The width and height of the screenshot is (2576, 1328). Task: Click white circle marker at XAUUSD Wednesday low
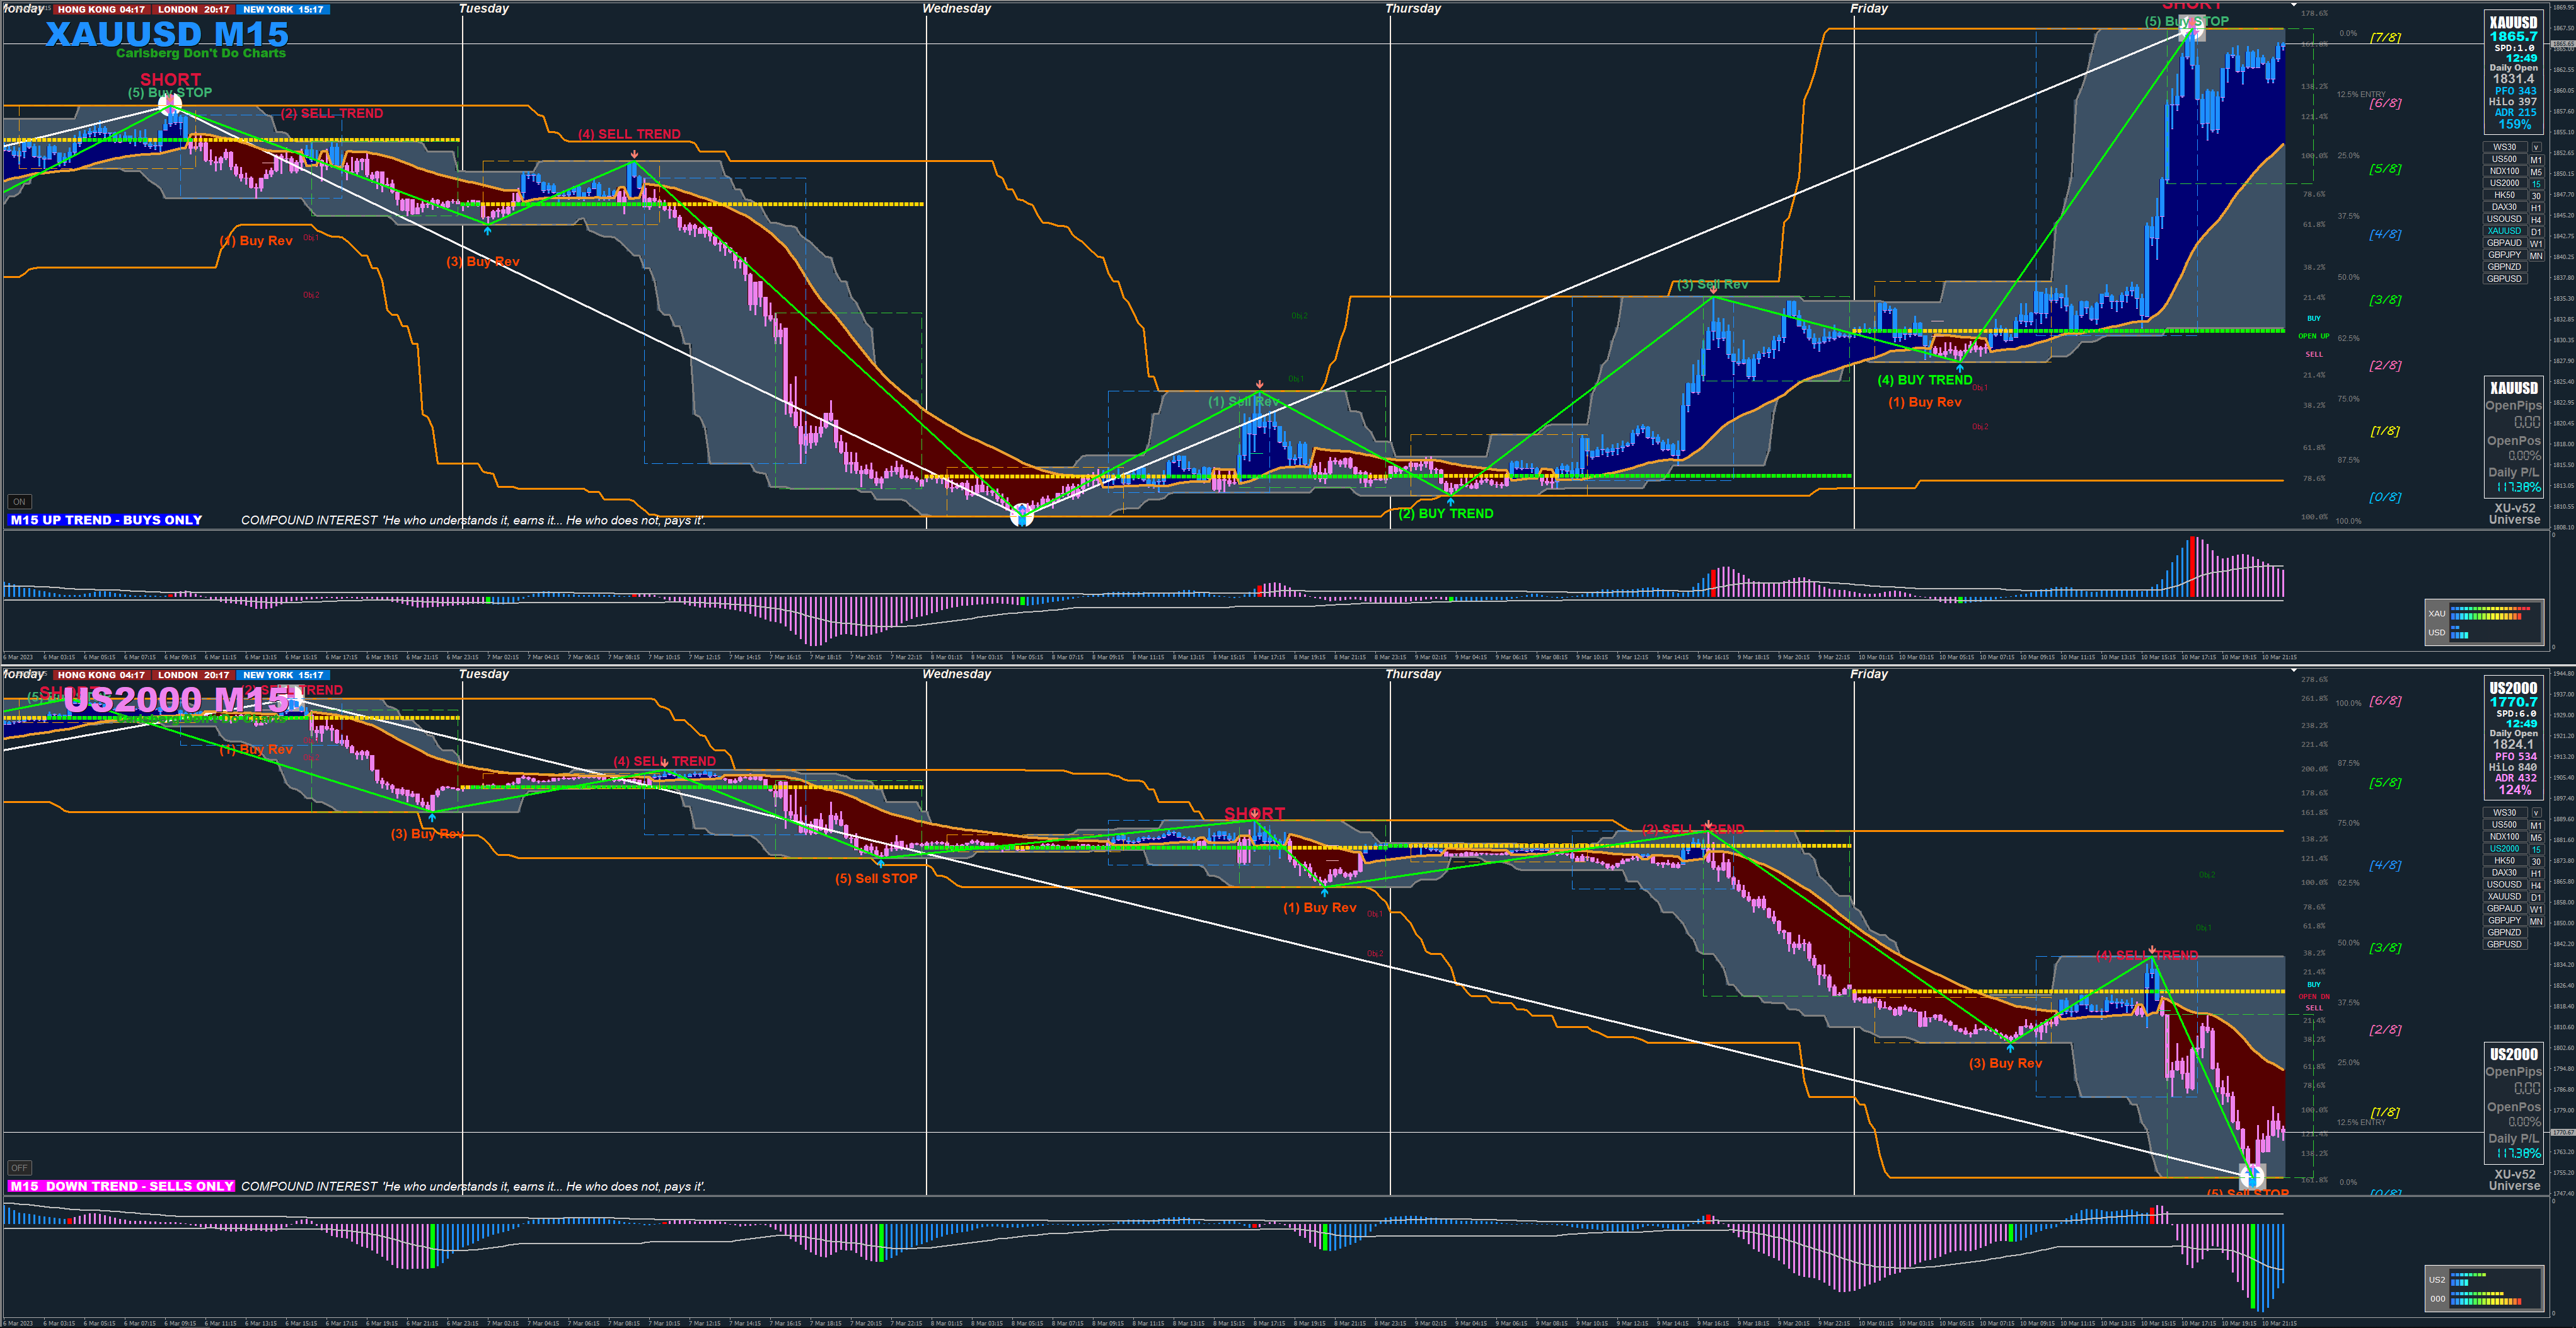[1021, 516]
